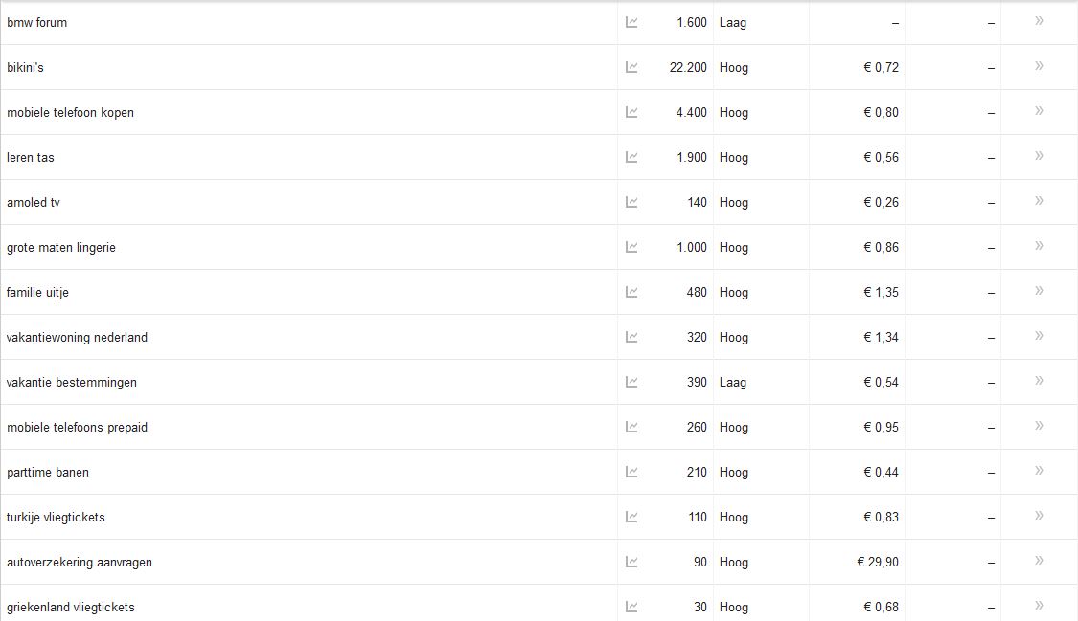Click the € 29,90 suggested bid value
Screen dimensions: 1078x621
[x=877, y=562]
